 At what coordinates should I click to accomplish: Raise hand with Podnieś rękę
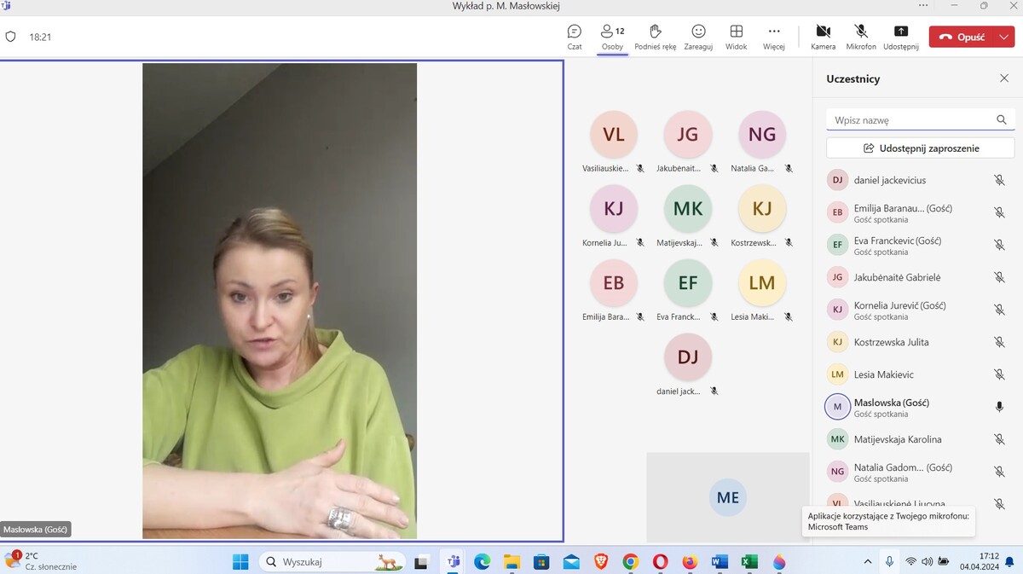coord(656,37)
